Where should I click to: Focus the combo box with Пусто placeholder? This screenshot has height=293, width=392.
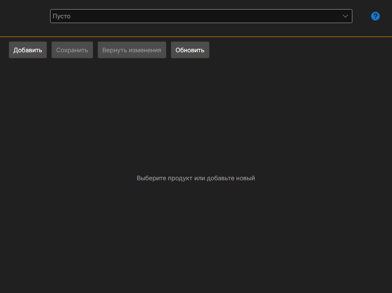pyautogui.click(x=201, y=16)
